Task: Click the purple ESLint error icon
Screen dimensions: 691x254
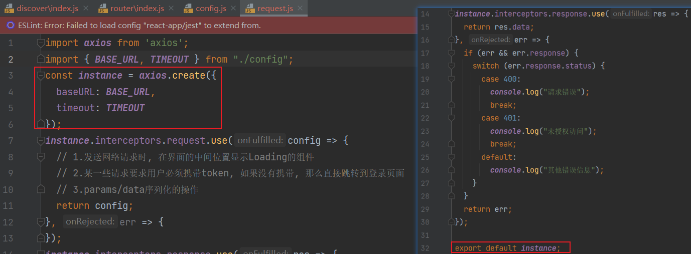Action: click(x=11, y=25)
